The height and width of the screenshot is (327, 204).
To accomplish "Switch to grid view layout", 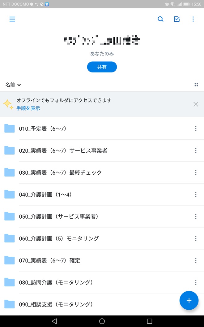I will coord(196,85).
